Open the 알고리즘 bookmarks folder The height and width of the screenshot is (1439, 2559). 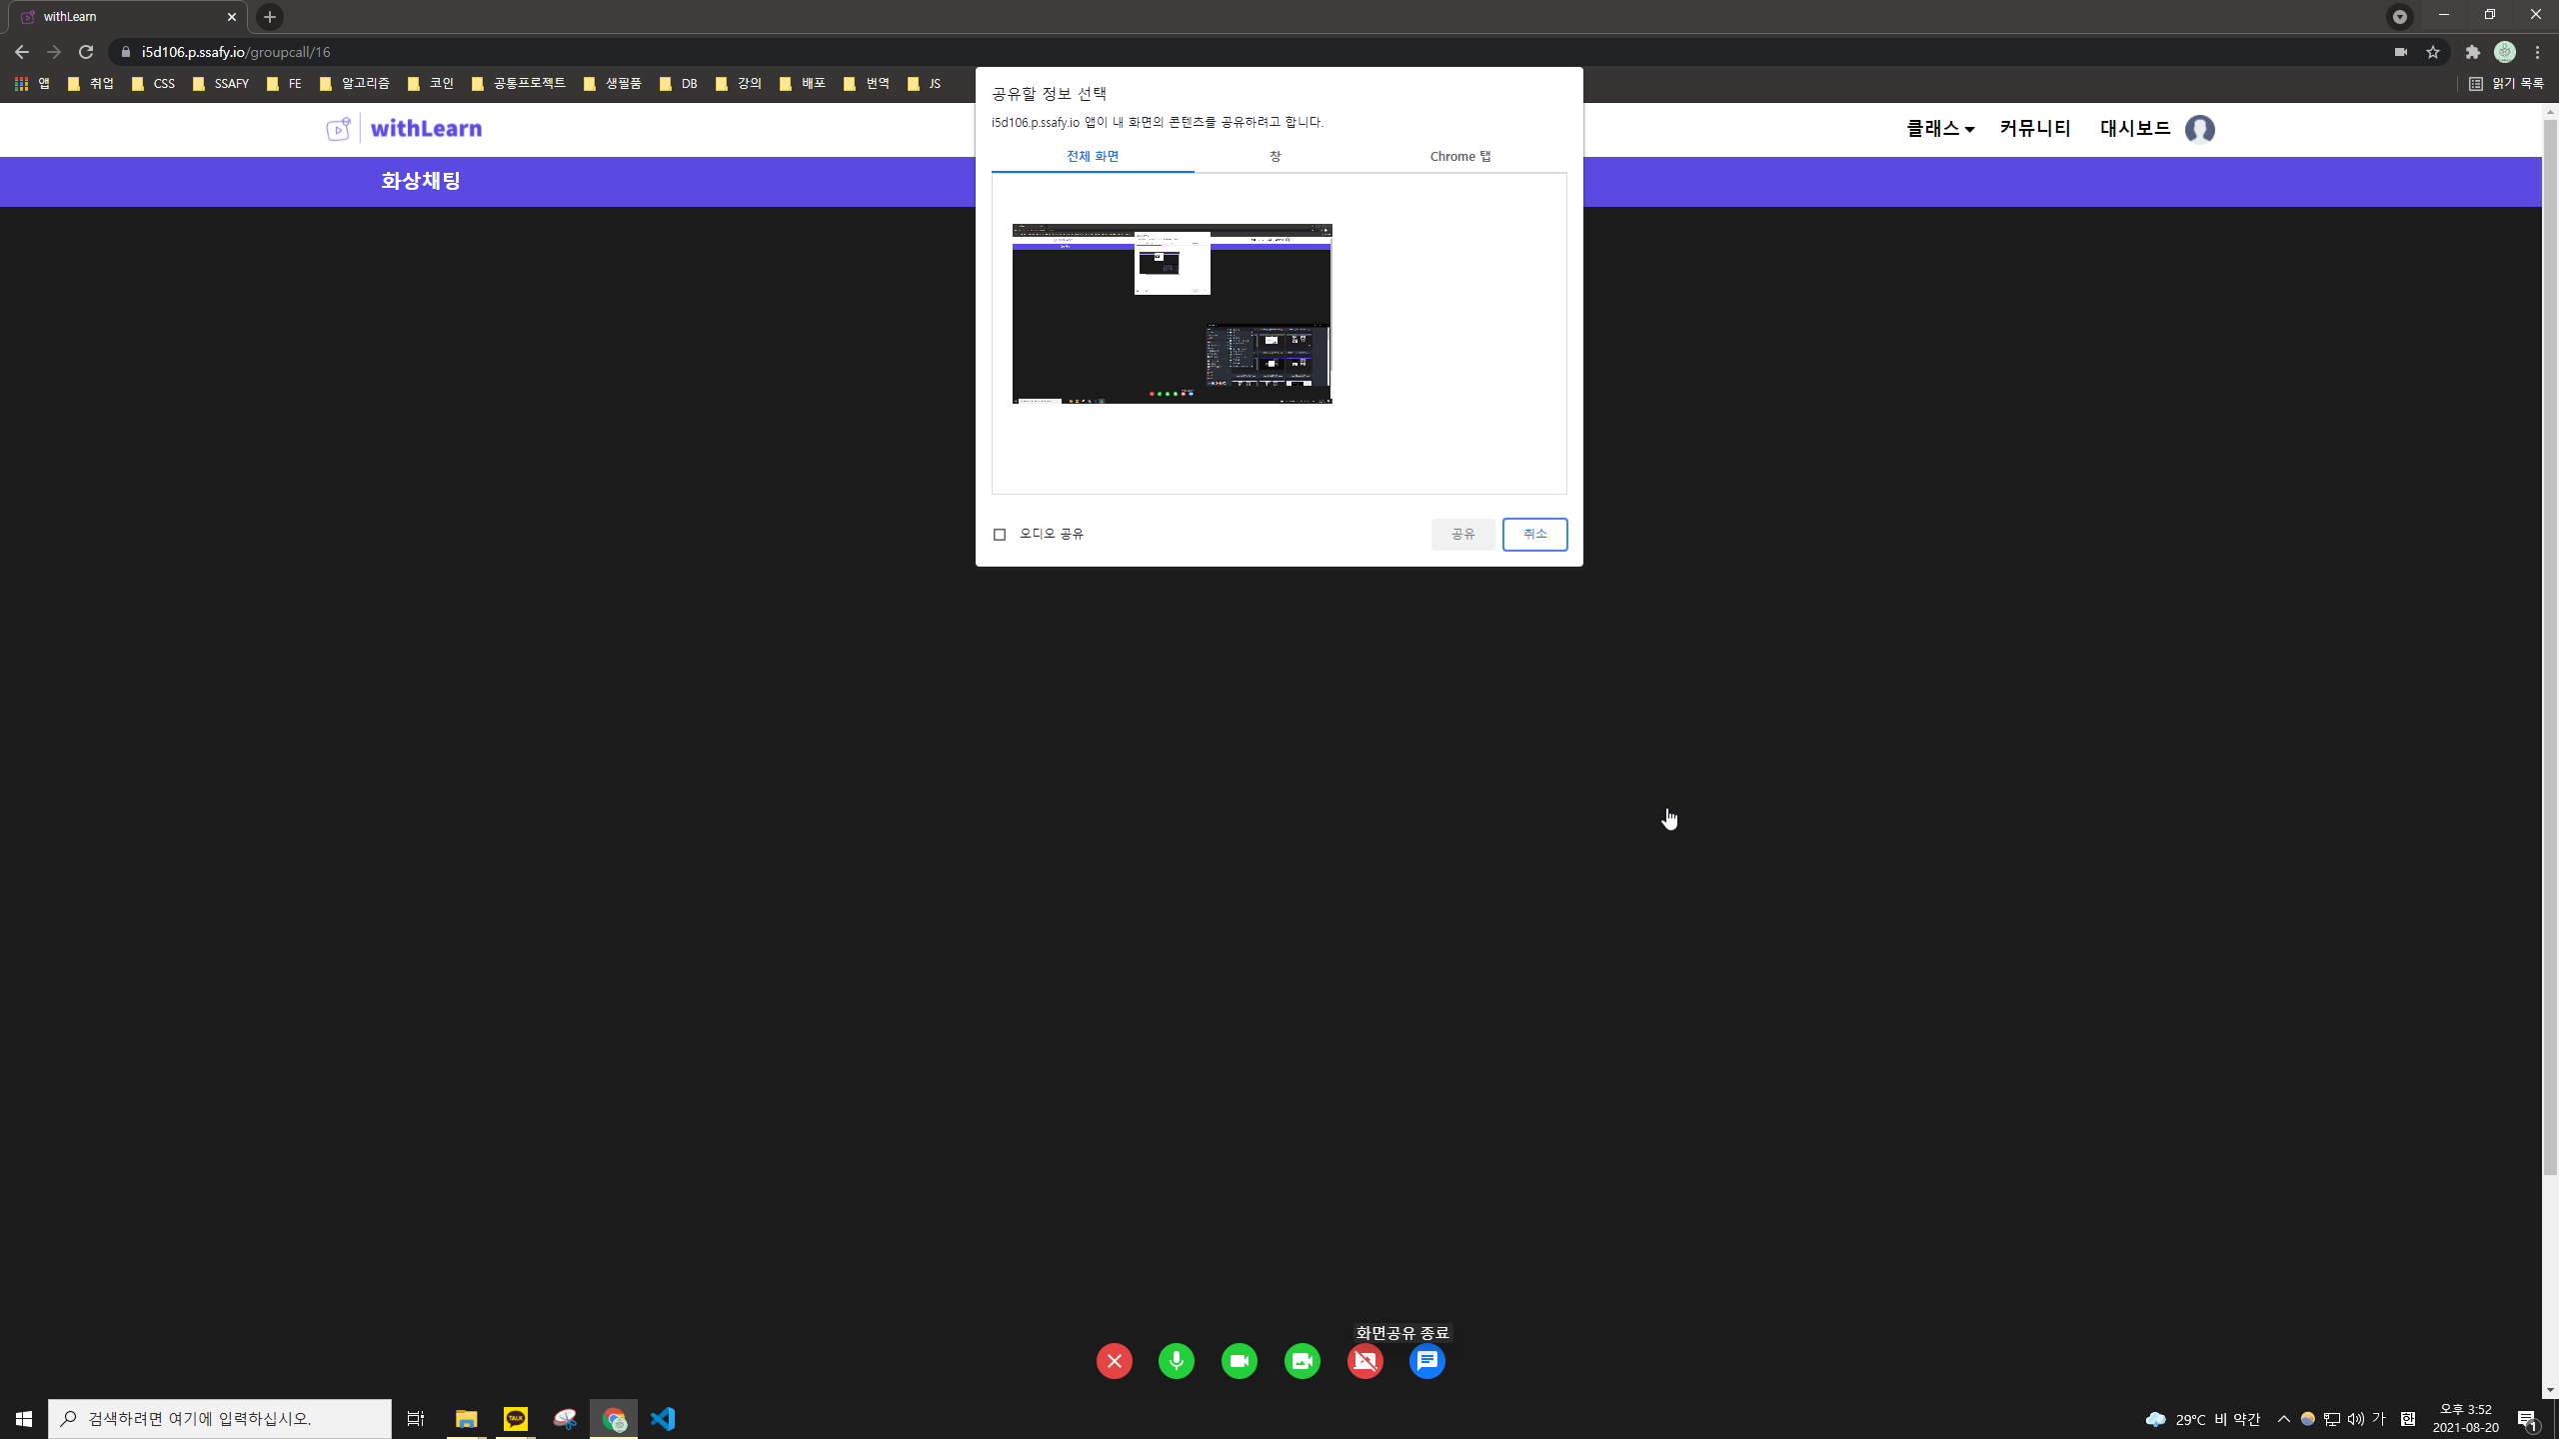(356, 84)
